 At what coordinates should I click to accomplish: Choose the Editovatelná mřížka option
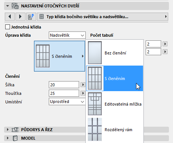115,104
